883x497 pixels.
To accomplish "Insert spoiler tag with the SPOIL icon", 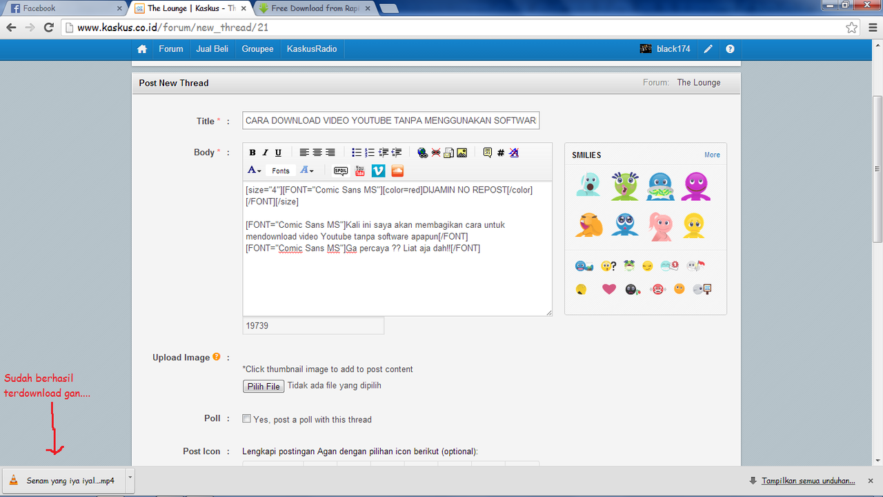I will [x=341, y=170].
